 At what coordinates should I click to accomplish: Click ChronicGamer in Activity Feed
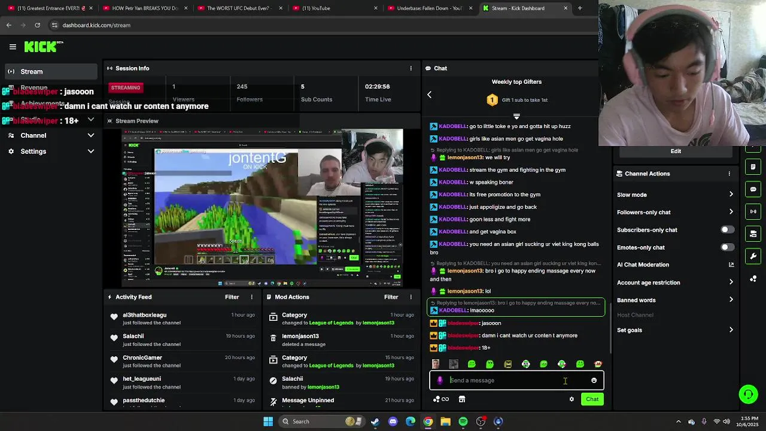coord(142,357)
